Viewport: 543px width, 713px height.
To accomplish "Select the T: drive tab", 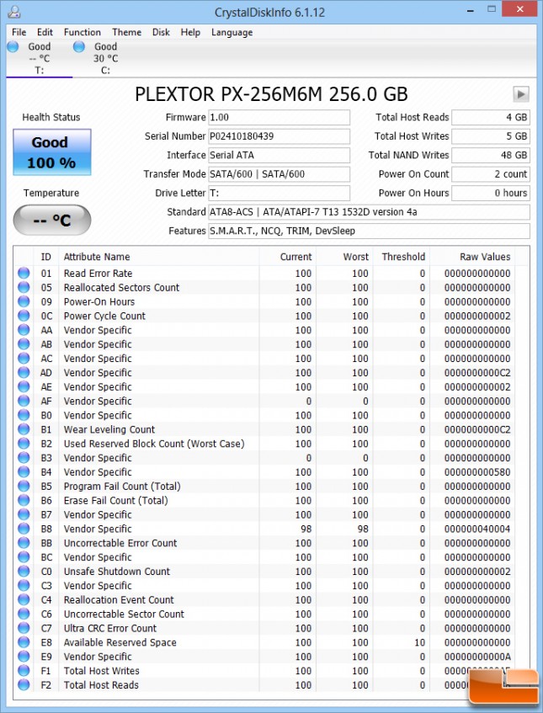I will point(39,58).
